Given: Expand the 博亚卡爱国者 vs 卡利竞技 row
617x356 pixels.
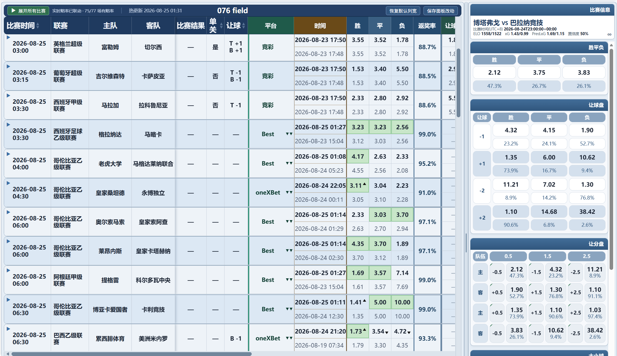Looking at the screenshot, I should point(8,300).
